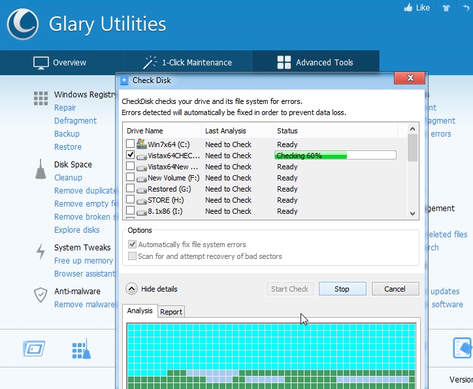Screen dimensions: 473x389
Task: Check the Win7x64 (C:) drive checkbox
Action: click(130, 144)
